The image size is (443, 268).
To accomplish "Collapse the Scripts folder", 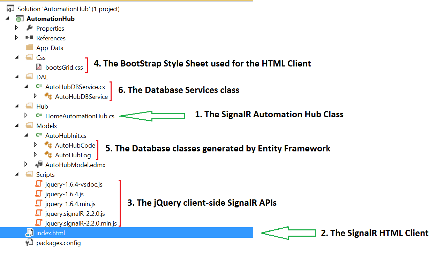I will [17, 175].
